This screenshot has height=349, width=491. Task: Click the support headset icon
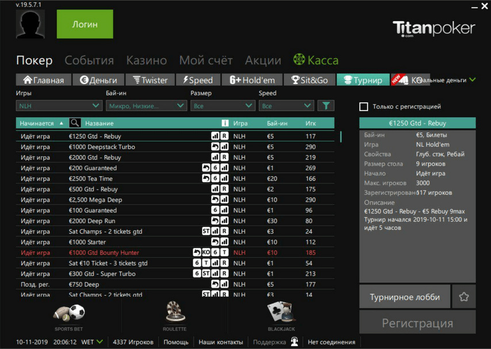(294, 342)
